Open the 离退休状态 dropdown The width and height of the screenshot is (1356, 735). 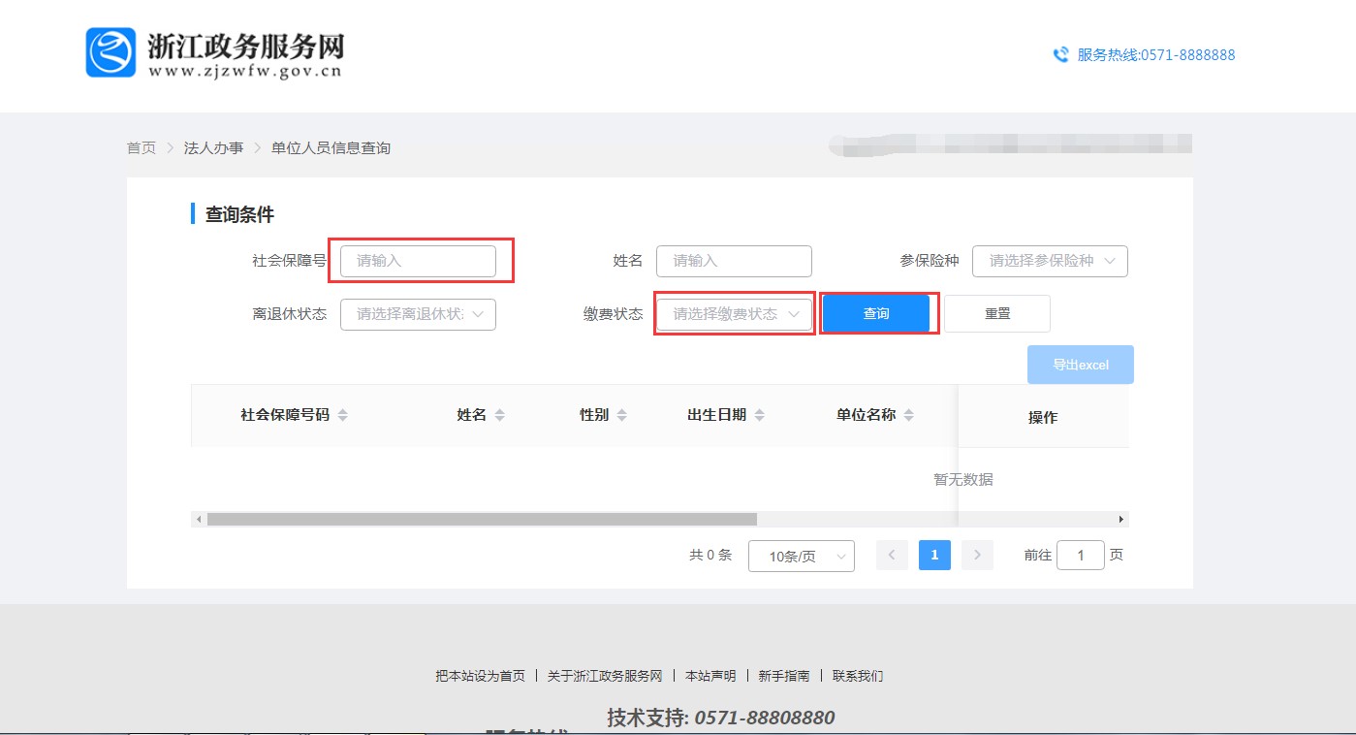418,314
